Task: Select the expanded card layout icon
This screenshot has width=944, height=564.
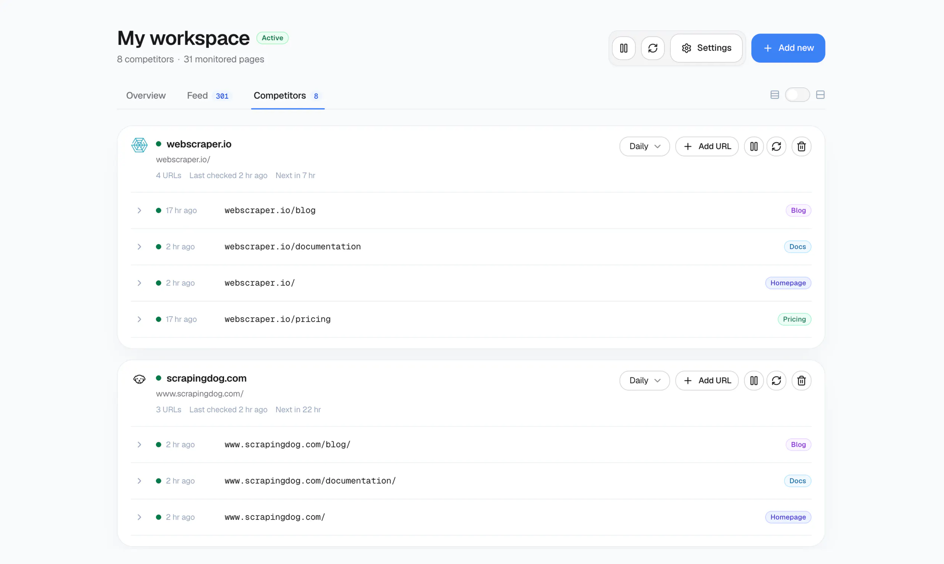Action: coord(820,95)
